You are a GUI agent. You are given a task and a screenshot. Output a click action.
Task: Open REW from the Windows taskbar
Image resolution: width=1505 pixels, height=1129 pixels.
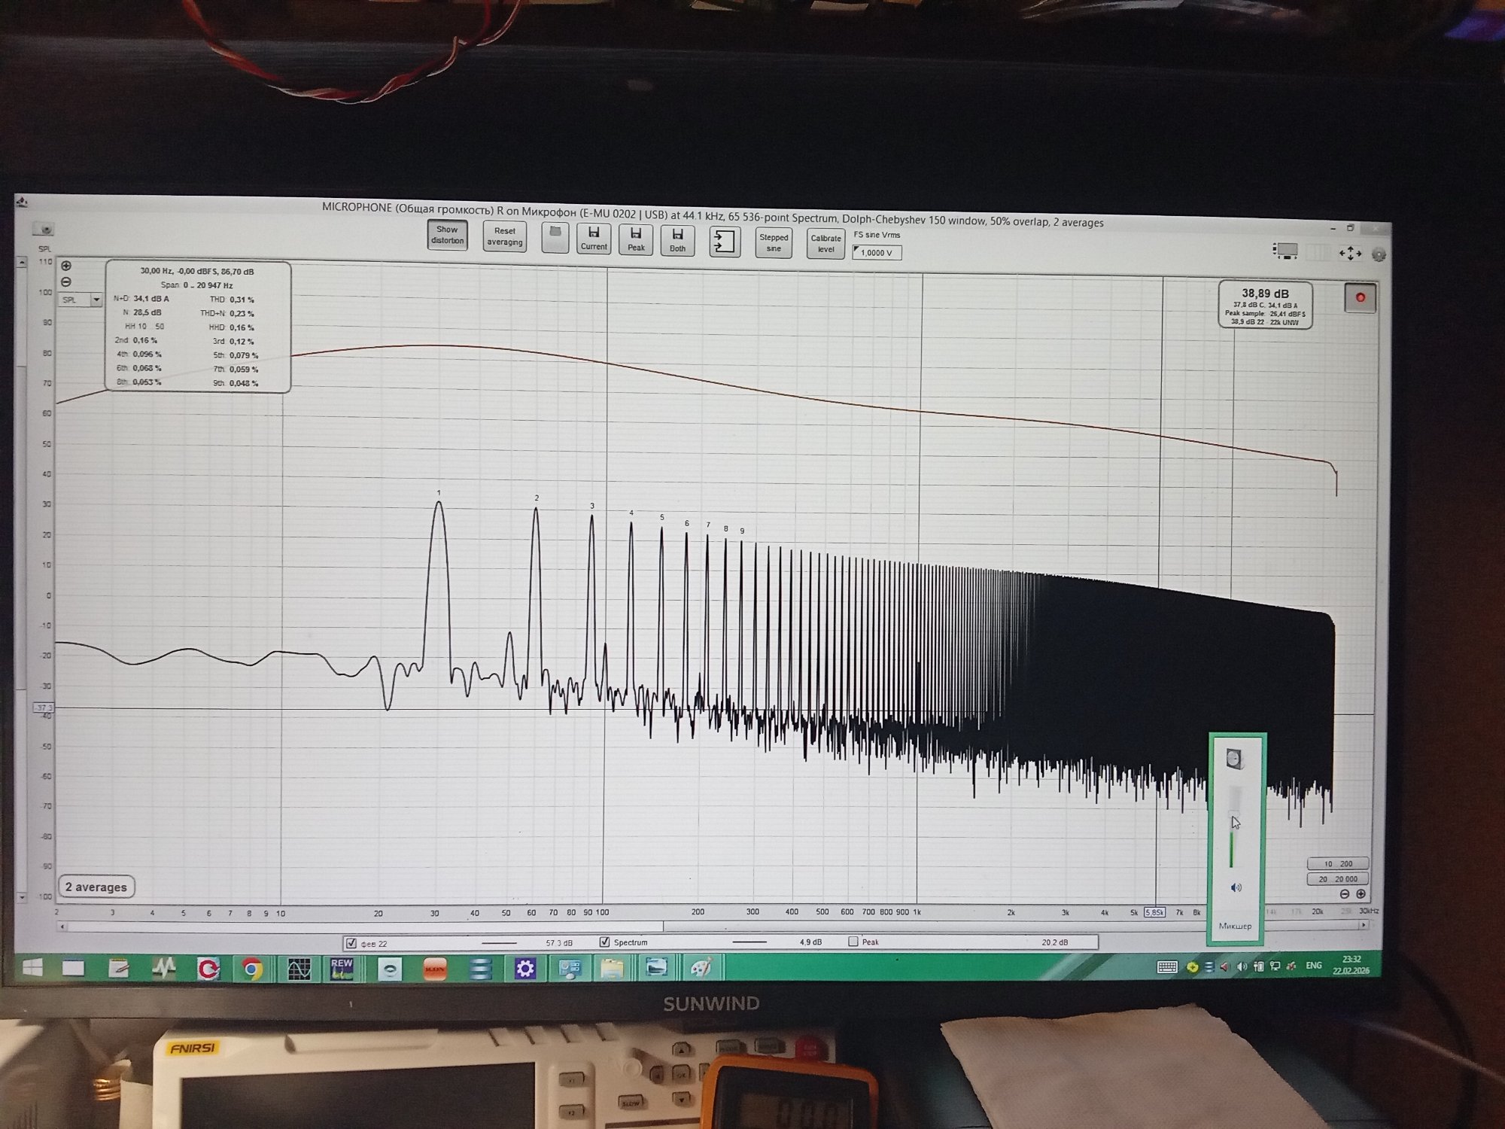coord(342,969)
